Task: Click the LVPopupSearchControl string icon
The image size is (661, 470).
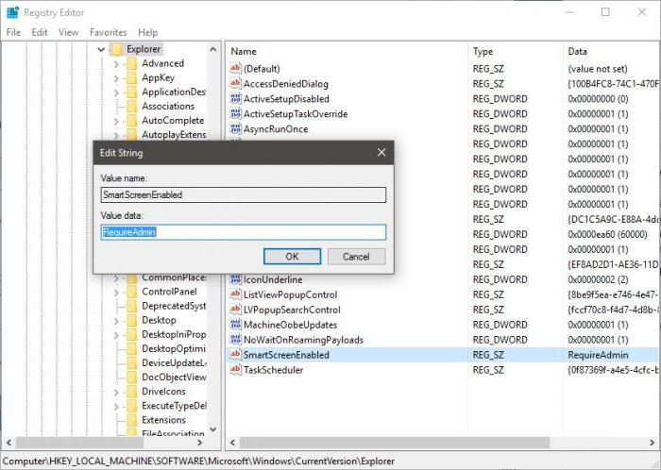Action: click(x=236, y=310)
